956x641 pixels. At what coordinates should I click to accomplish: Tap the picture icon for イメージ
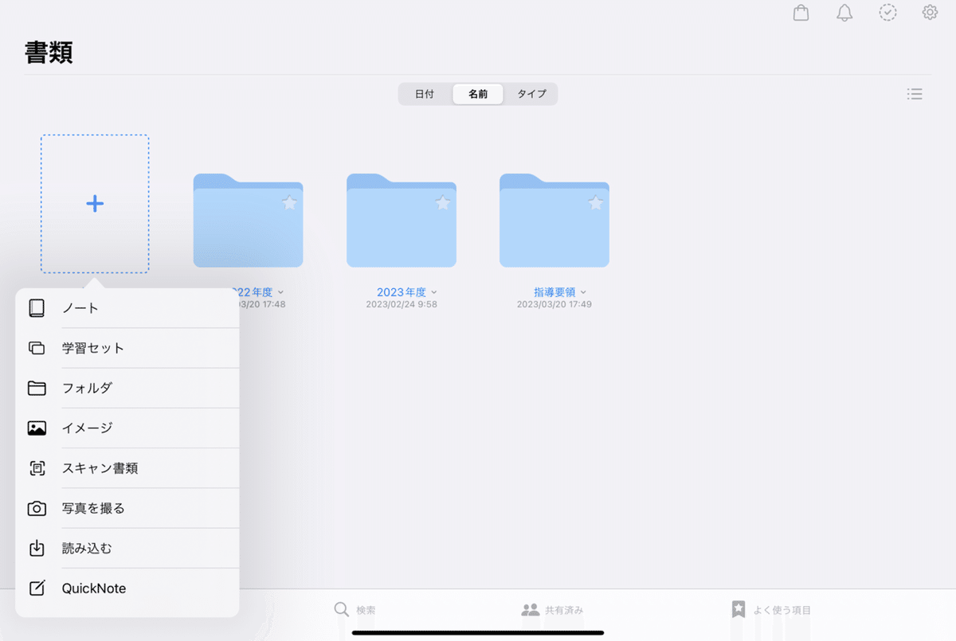tap(37, 428)
